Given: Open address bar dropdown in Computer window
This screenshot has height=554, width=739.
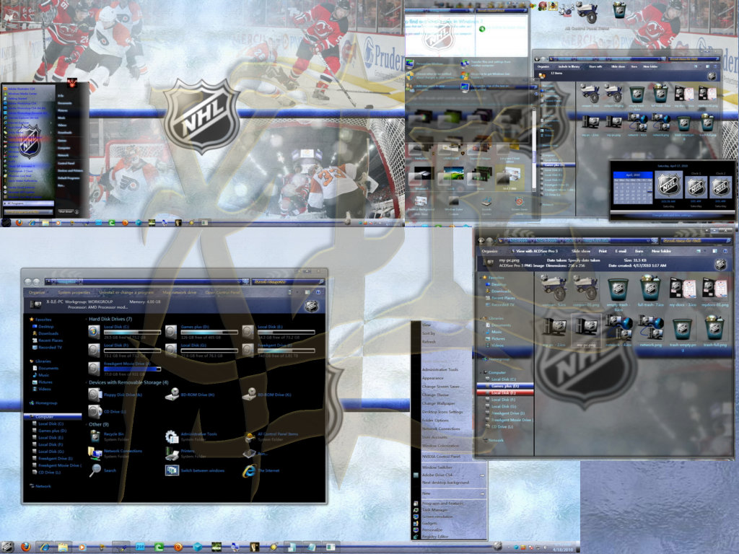Looking at the screenshot, I should pos(239,282).
